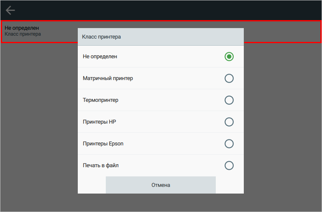Select the Принтеры Epson option text
Image resolution: width=322 pixels, height=212 pixels.
click(103, 144)
